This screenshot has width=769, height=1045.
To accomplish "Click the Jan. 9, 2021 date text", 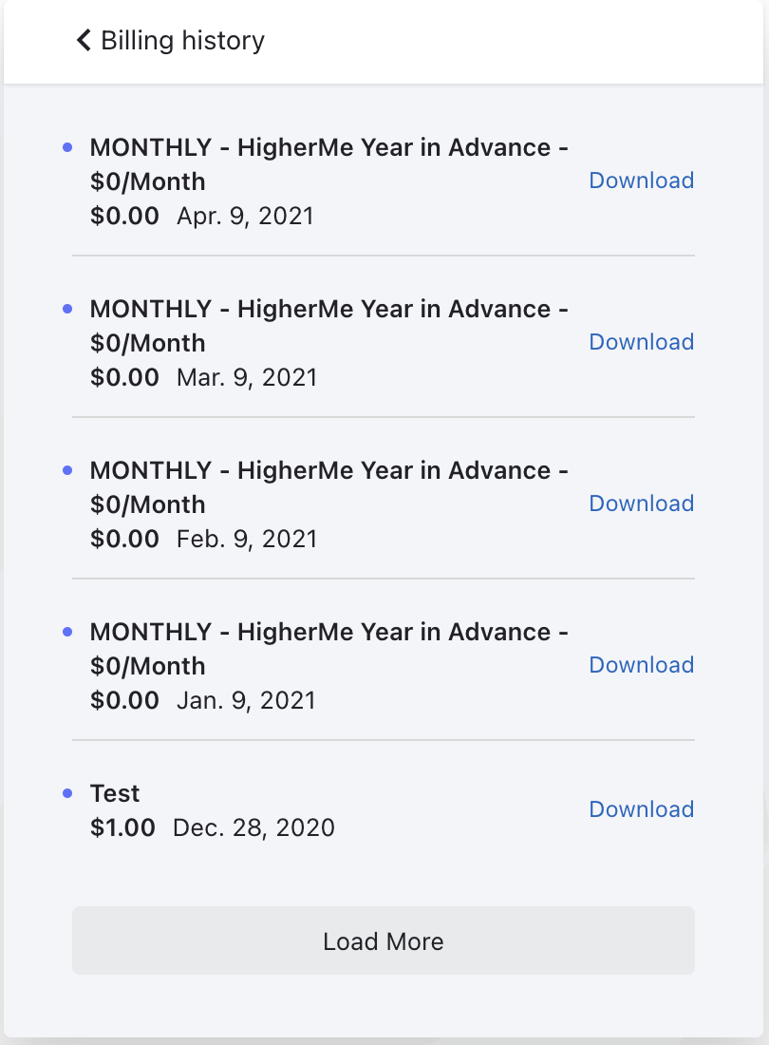I will 246,700.
